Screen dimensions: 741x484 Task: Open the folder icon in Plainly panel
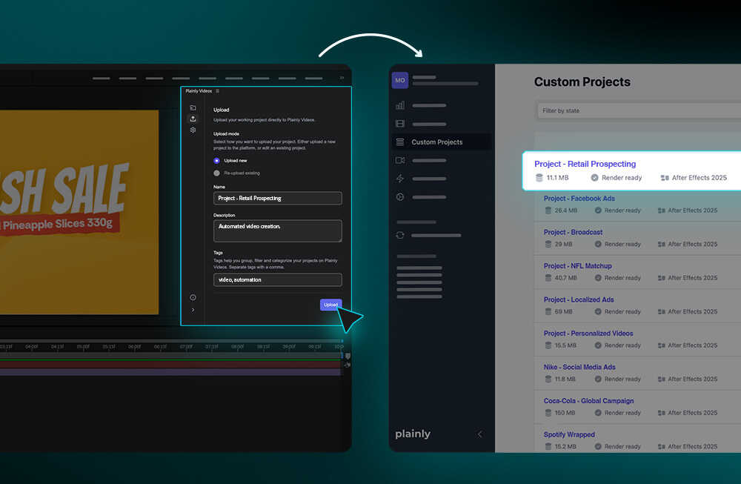click(193, 108)
